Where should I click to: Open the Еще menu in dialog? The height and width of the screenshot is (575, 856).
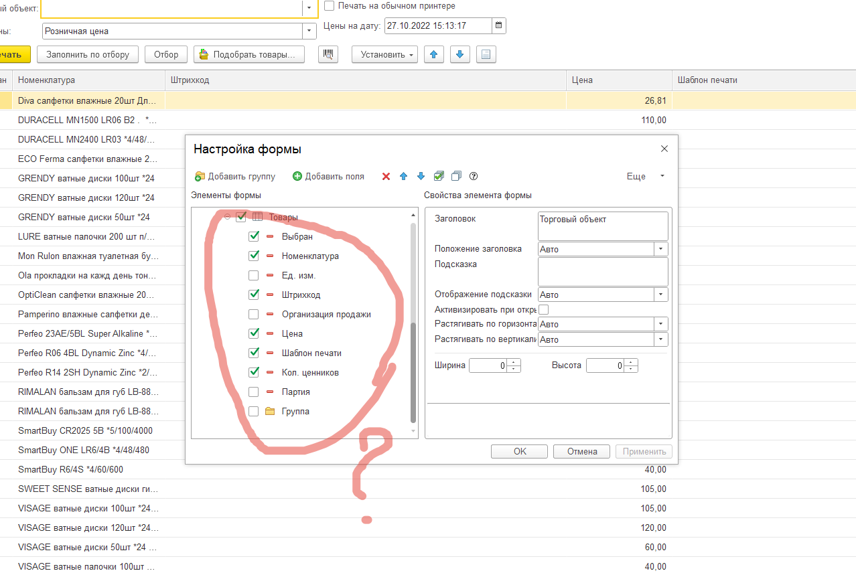pyautogui.click(x=644, y=176)
